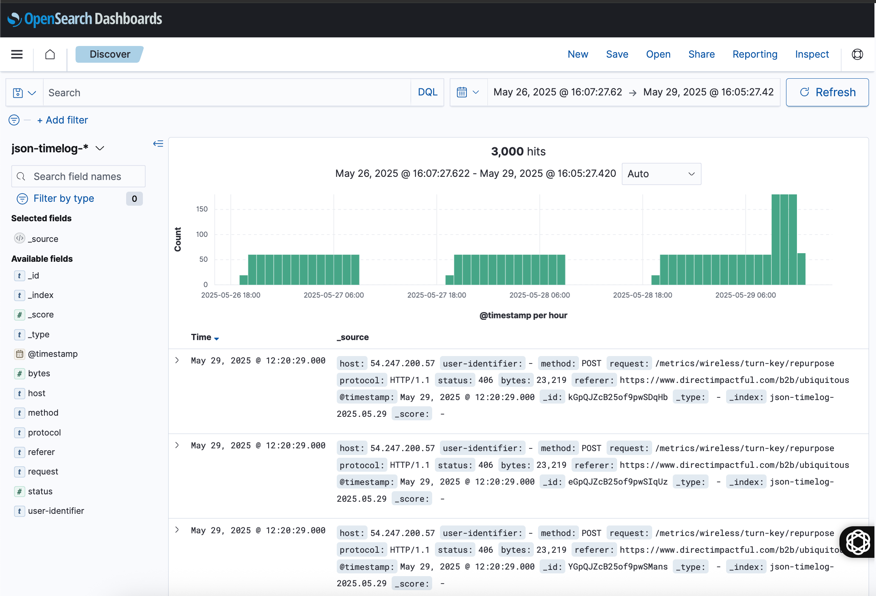Open the hamburger navigation menu
The height and width of the screenshot is (596, 876).
click(x=17, y=54)
